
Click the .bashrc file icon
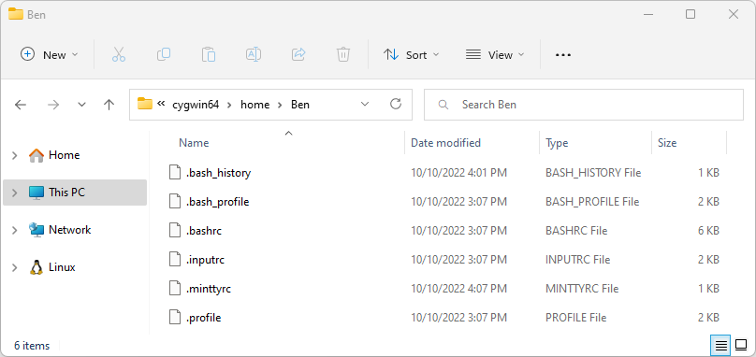[174, 230]
